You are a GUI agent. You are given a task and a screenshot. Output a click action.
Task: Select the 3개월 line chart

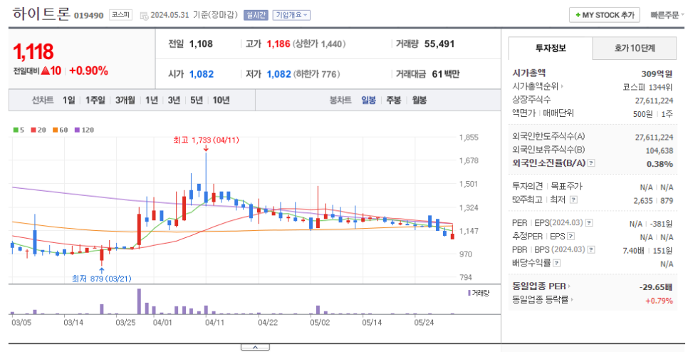[125, 100]
